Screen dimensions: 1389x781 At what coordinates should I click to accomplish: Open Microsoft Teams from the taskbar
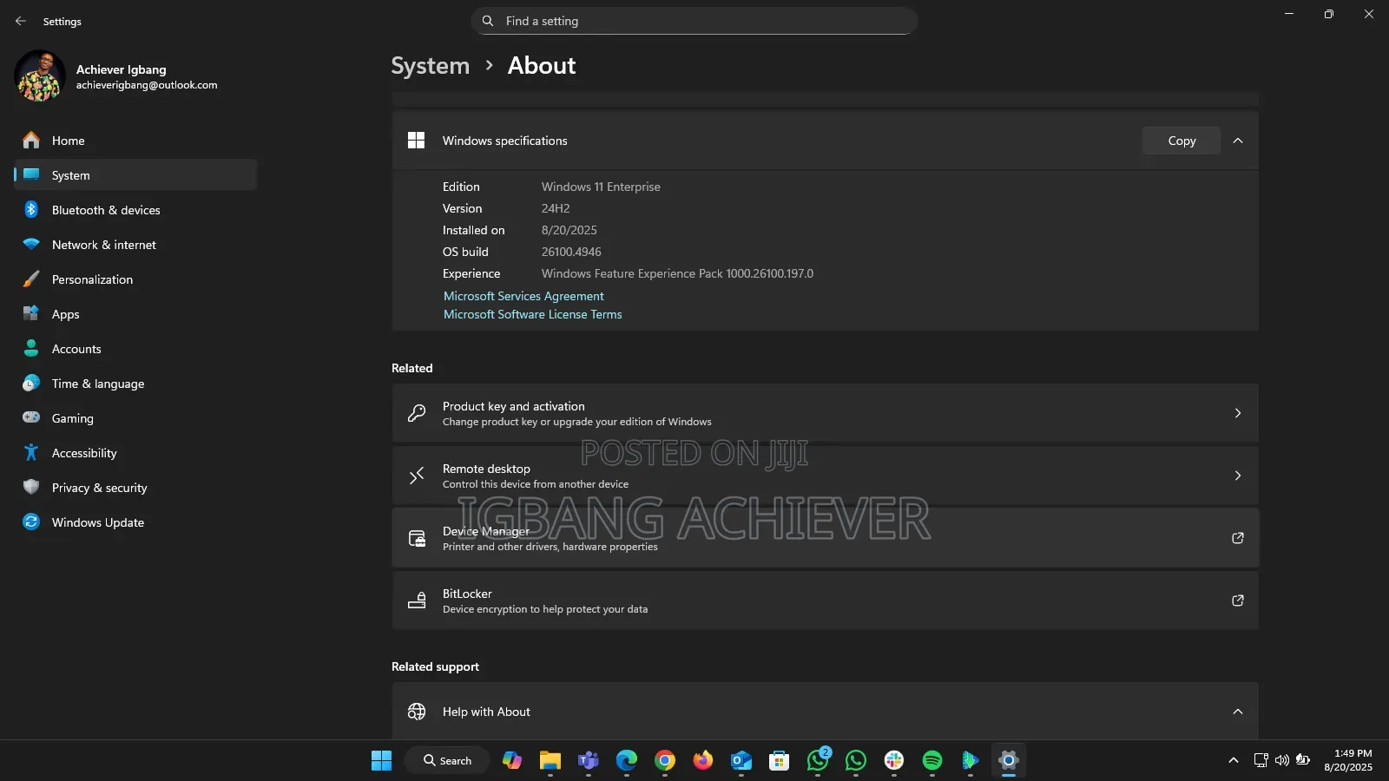[x=589, y=761]
